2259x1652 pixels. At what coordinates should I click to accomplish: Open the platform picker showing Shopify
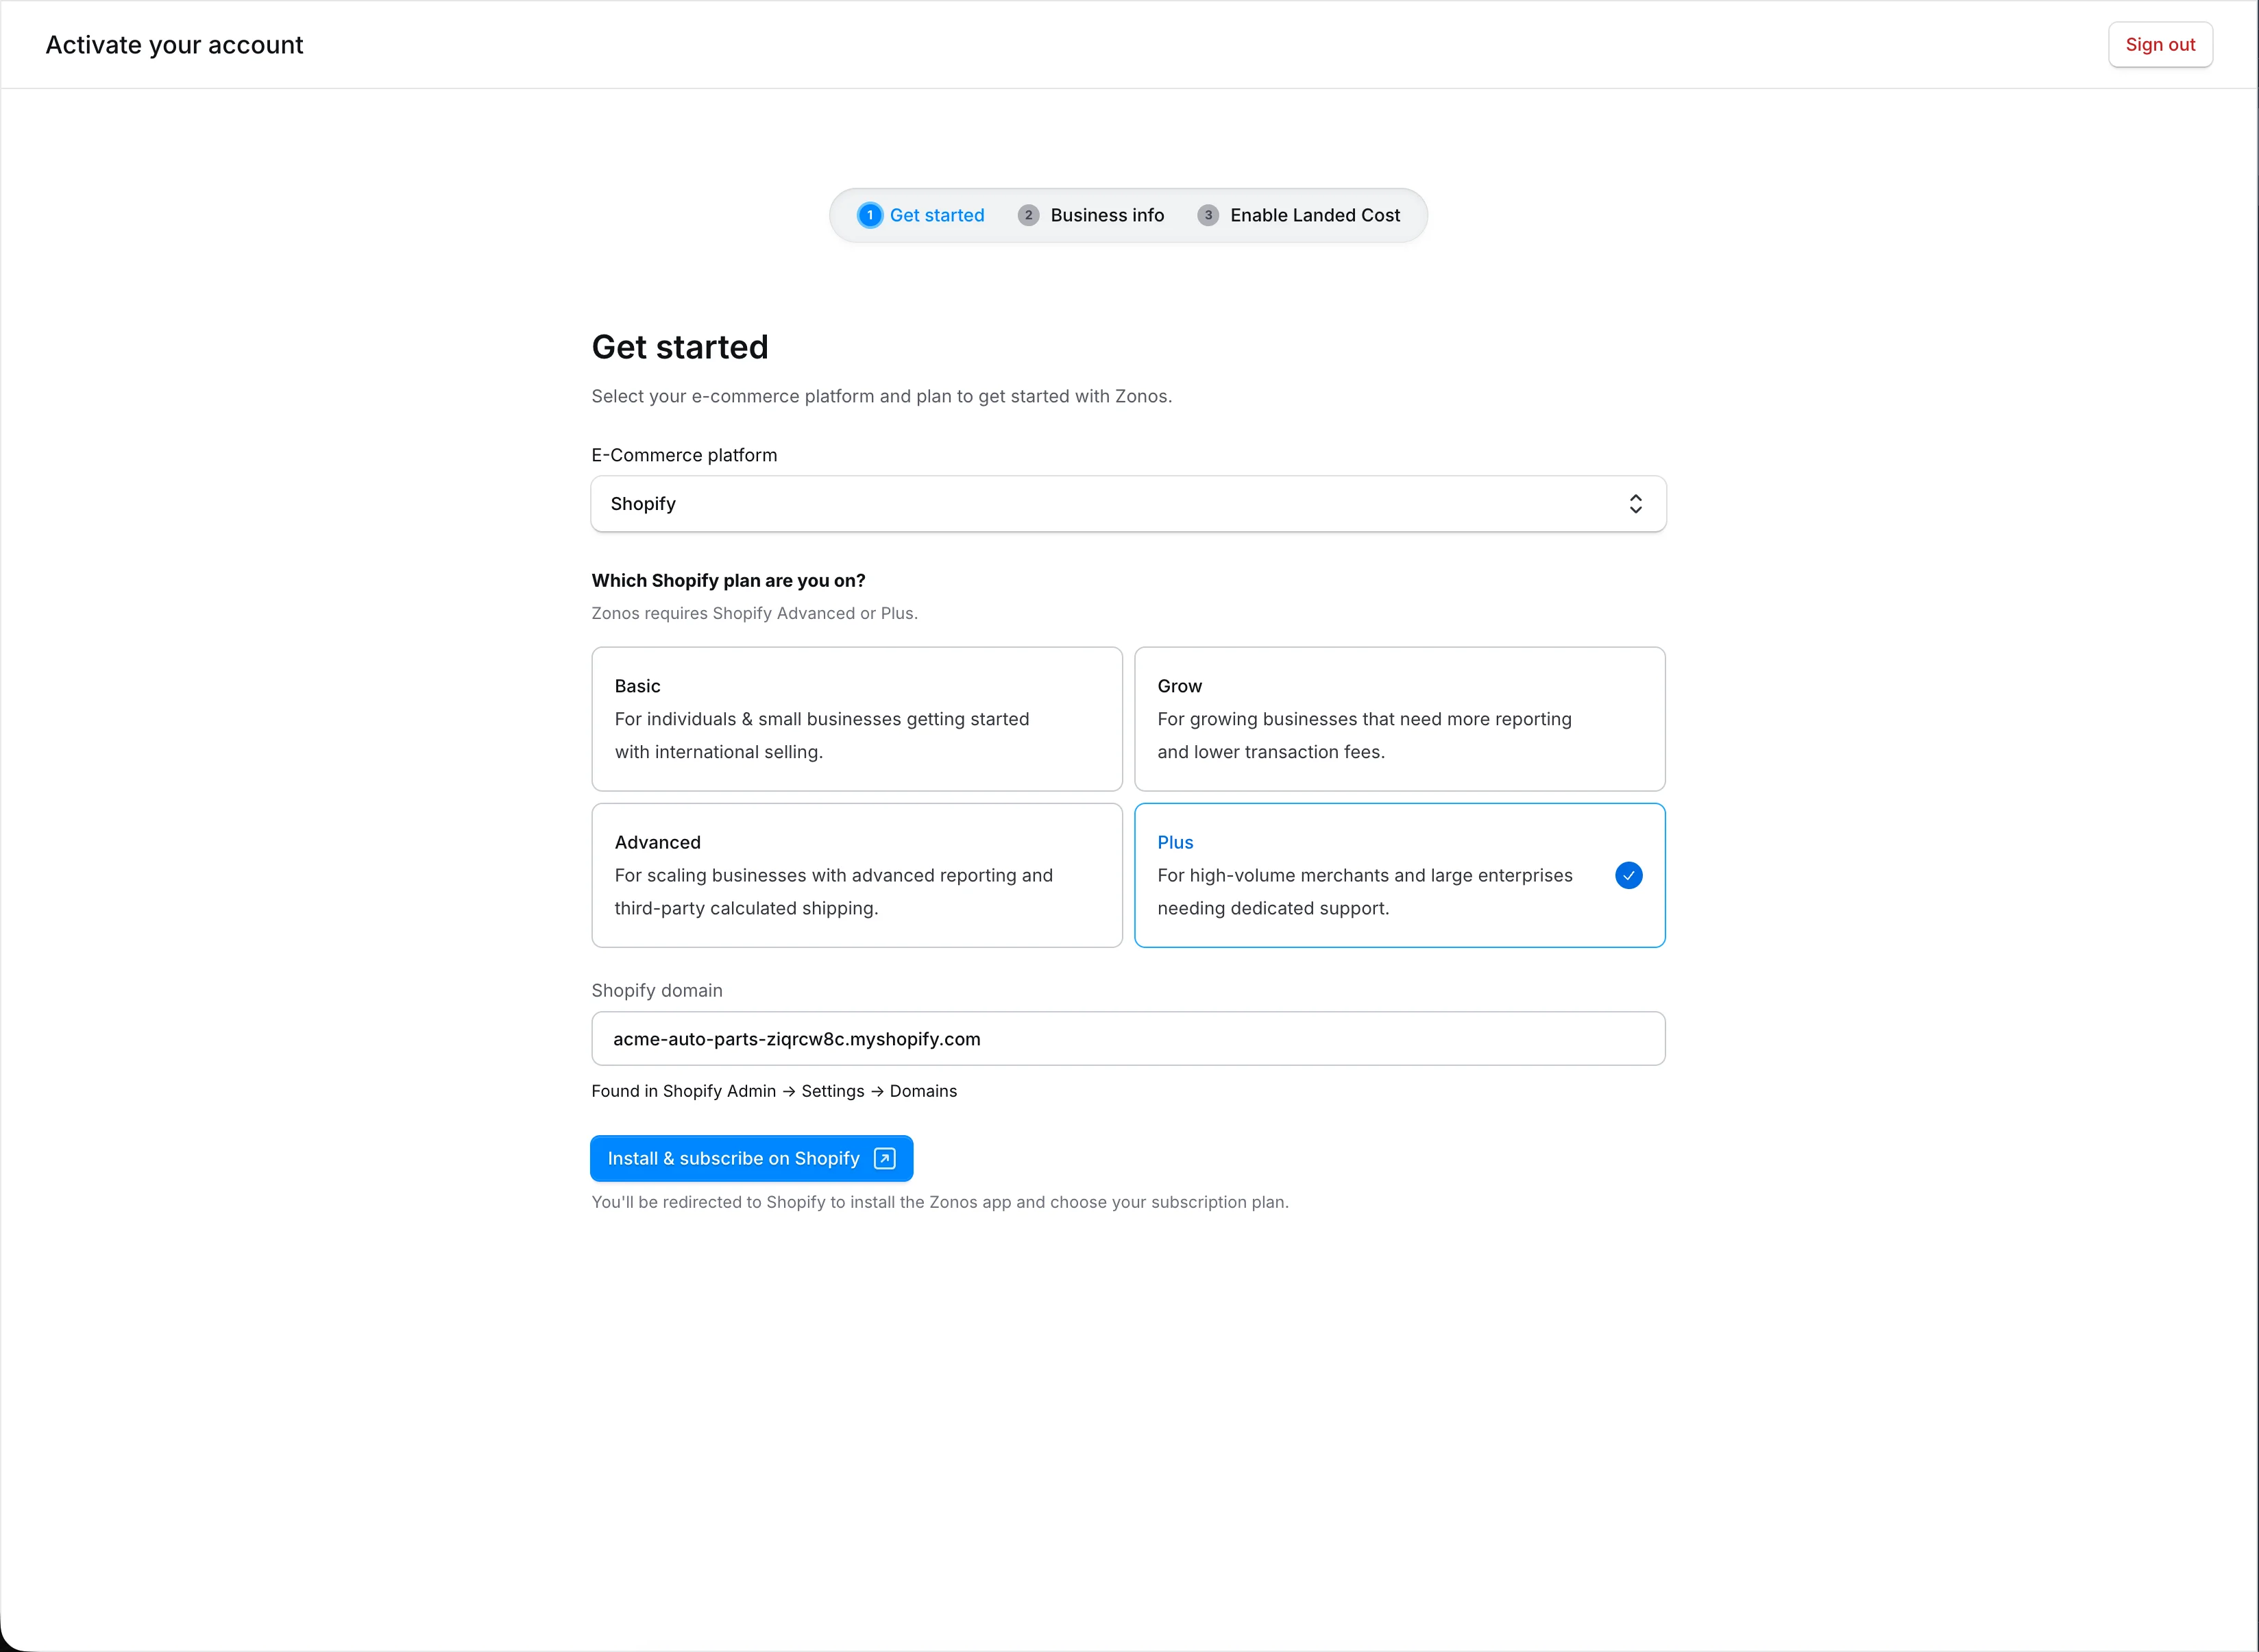click(1127, 503)
